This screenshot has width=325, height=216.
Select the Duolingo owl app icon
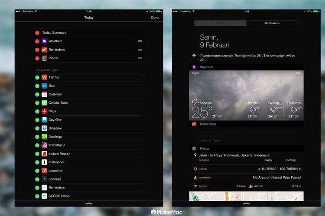(x=44, y=137)
